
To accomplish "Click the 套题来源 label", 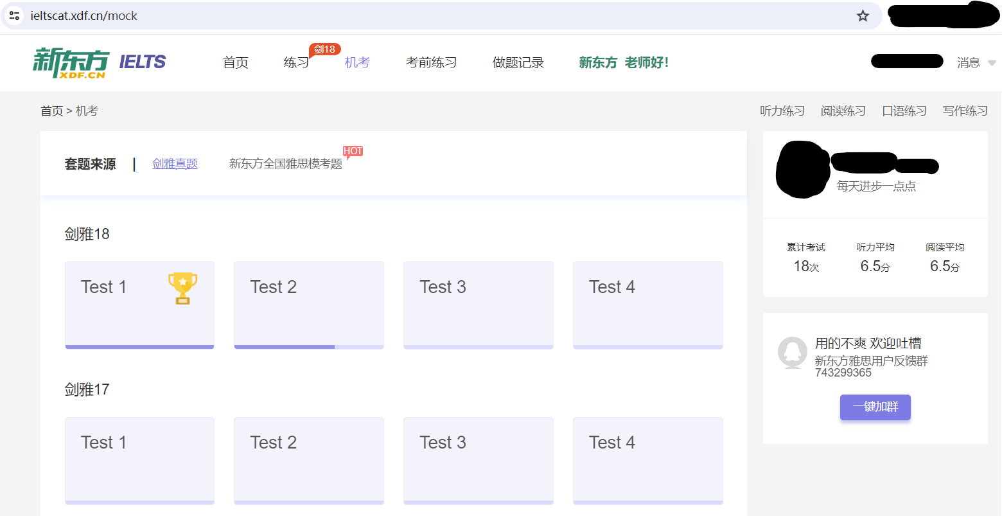I will pyautogui.click(x=91, y=164).
